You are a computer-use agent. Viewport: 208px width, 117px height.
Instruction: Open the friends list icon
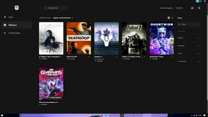click(192, 8)
